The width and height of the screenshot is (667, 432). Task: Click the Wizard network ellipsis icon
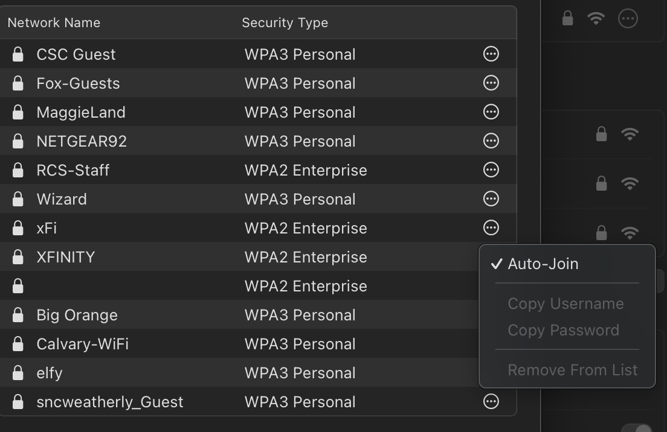[x=491, y=199]
